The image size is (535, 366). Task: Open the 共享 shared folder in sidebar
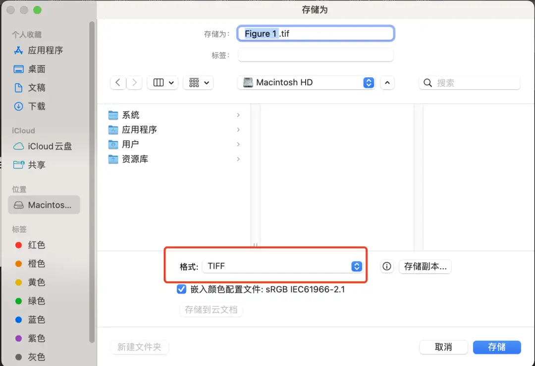pyautogui.click(x=29, y=165)
